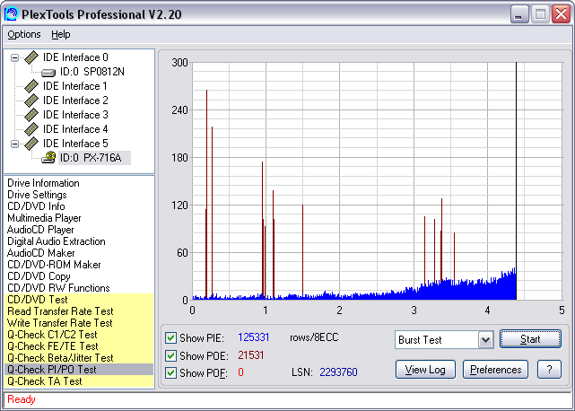Screen dimensions: 575x411
Task: Select IDE Interface 1 label
Action: [75, 86]
